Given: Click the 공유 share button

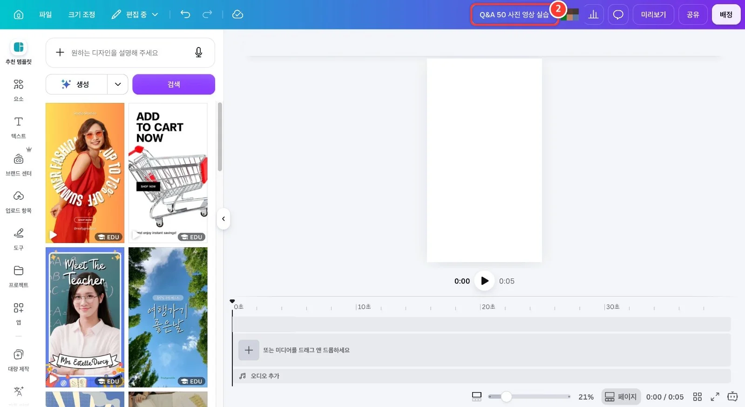Looking at the screenshot, I should click(693, 14).
